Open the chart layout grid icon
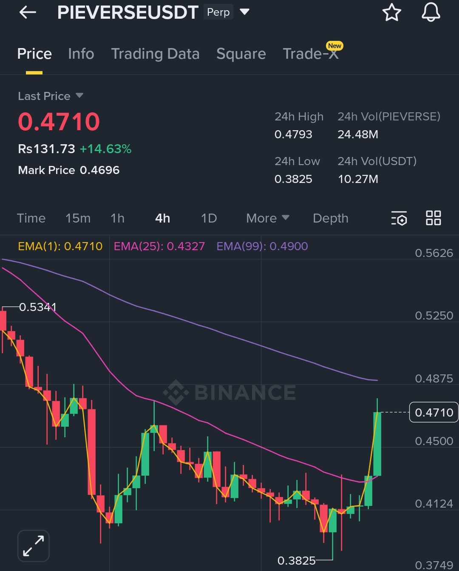Screen dimensions: 459x571 (x=433, y=218)
